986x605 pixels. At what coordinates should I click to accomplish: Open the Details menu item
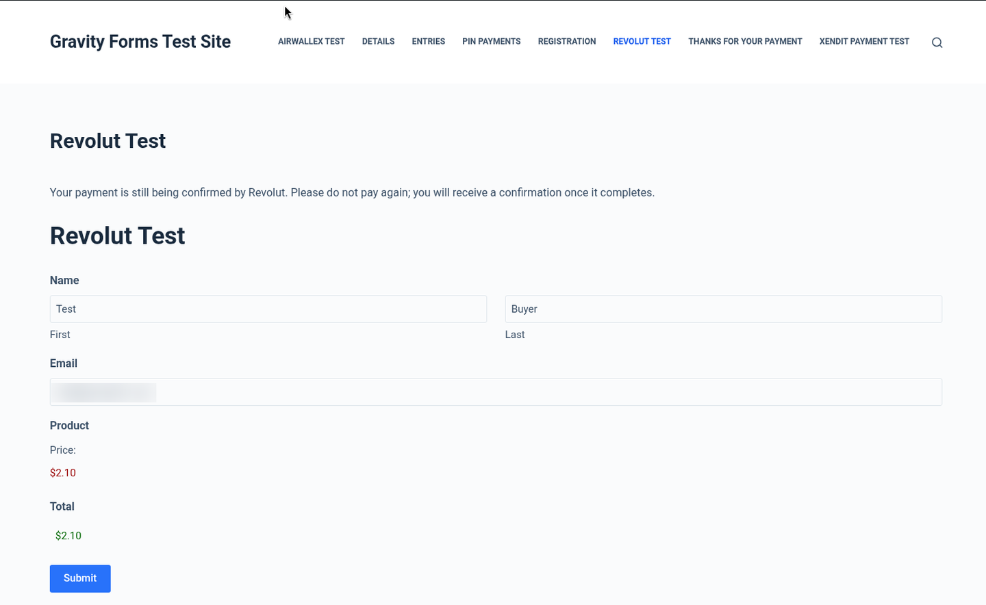378,42
